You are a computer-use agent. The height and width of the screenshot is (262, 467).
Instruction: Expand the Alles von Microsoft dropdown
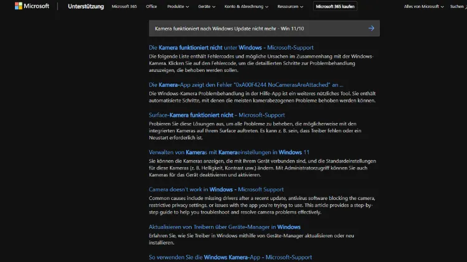click(x=423, y=6)
